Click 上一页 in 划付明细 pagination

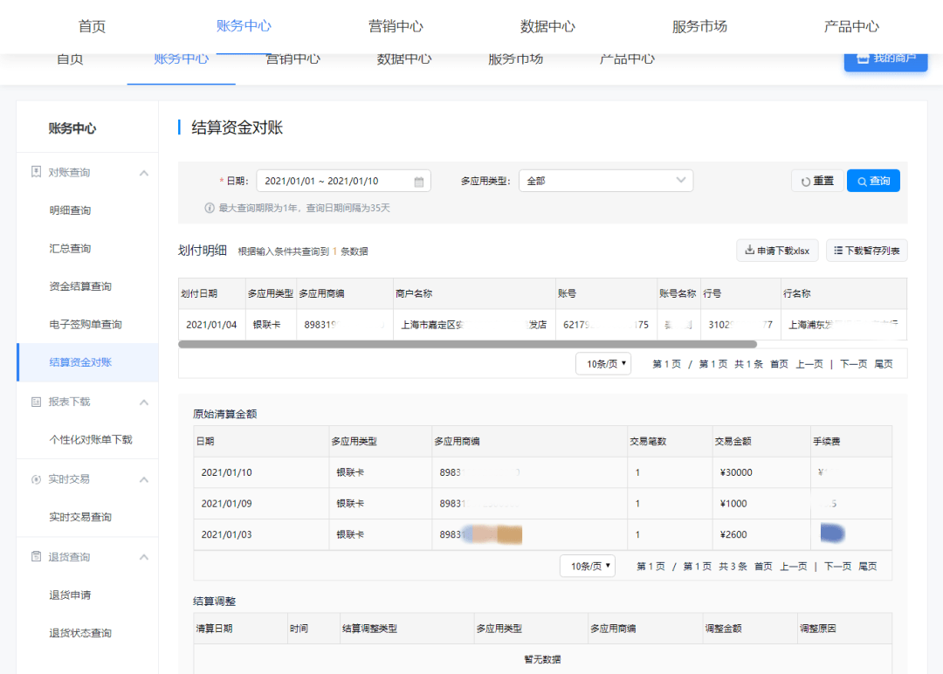tap(809, 364)
